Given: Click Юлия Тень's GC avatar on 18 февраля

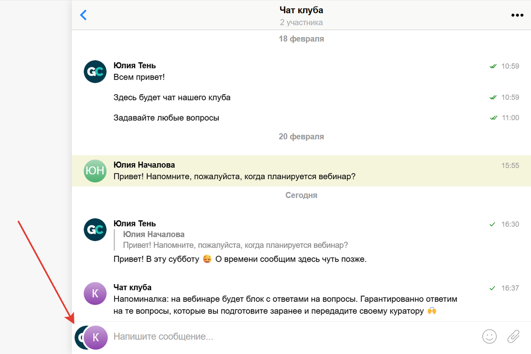Looking at the screenshot, I should pyautogui.click(x=95, y=71).
